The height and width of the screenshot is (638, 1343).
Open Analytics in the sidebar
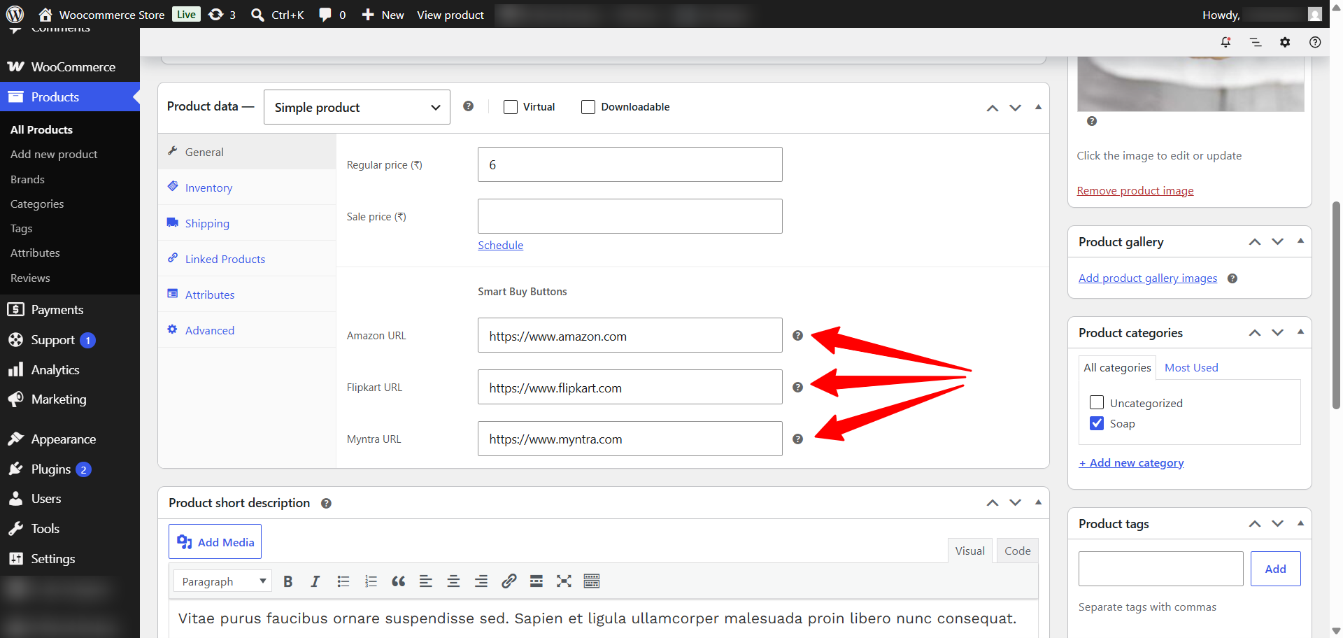pos(70,369)
